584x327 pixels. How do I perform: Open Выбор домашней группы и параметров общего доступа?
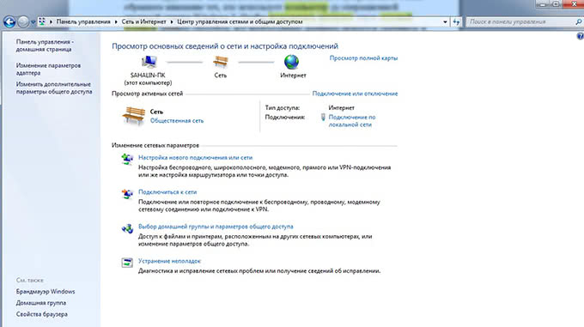point(216,227)
